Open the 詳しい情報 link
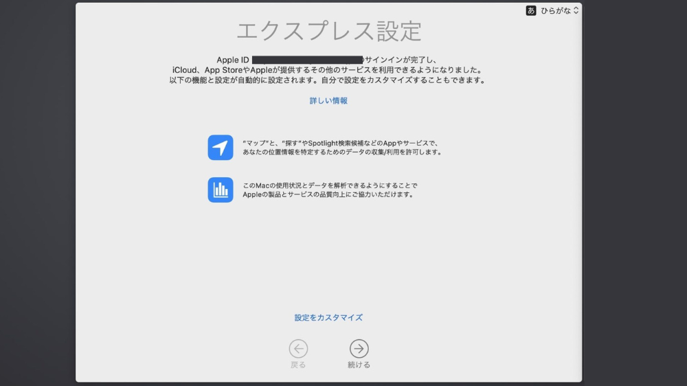Viewport: 687px width, 386px height. [328, 101]
